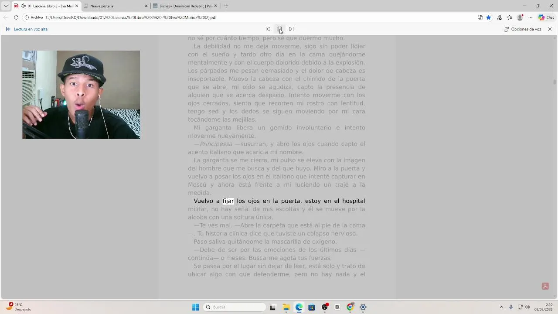Open the Windows Start menu
Image resolution: width=558 pixels, height=314 pixels.
pyautogui.click(x=195, y=307)
